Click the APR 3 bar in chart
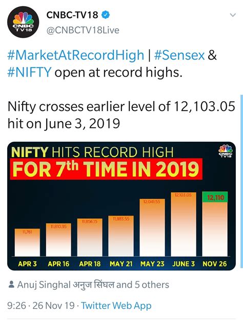The image size is (243, 321). pos(27,242)
